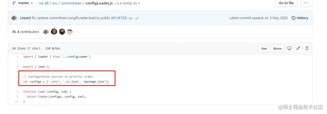Click the green check status icon
The height and width of the screenshot is (114, 327).
click(x=137, y=18)
